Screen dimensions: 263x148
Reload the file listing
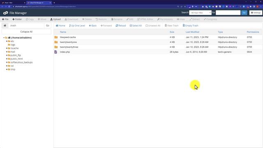(120, 25)
